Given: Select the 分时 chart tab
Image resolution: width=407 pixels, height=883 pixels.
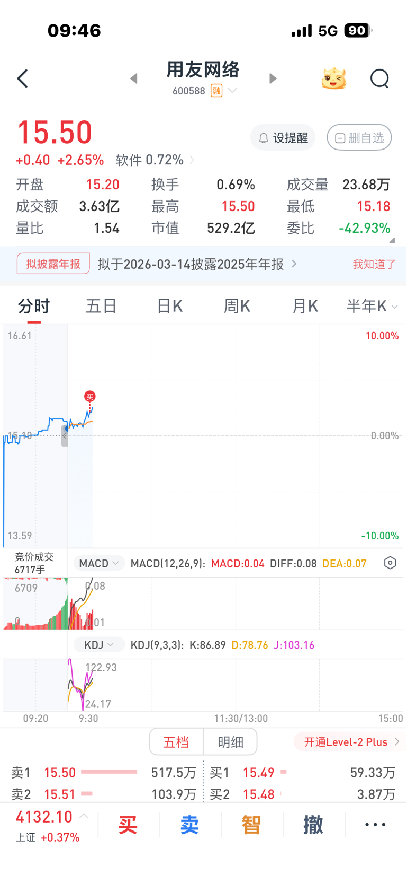Looking at the screenshot, I should pyautogui.click(x=34, y=306).
